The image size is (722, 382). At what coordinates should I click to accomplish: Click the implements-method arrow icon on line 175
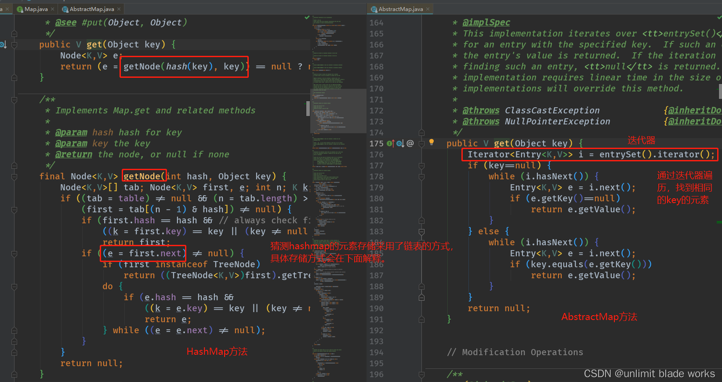pos(391,143)
